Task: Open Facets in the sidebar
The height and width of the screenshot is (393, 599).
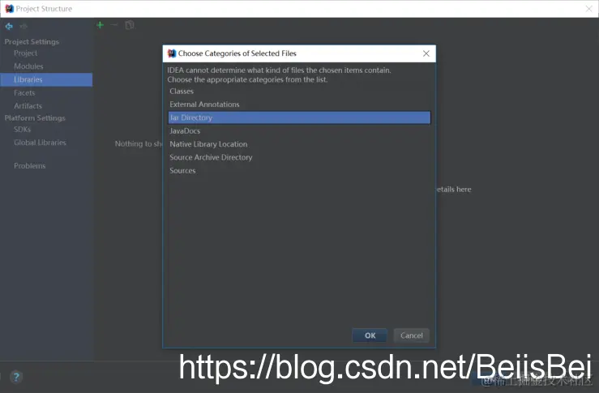Action: coord(46,93)
